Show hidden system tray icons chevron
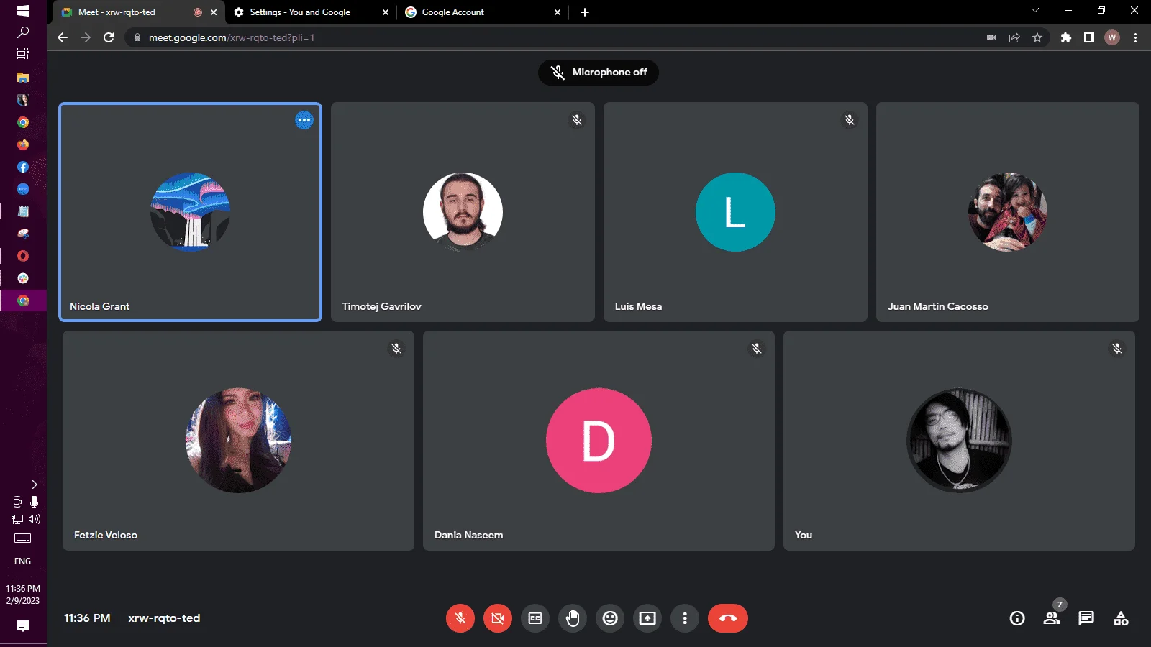This screenshot has height=647, width=1151. coord(34,485)
